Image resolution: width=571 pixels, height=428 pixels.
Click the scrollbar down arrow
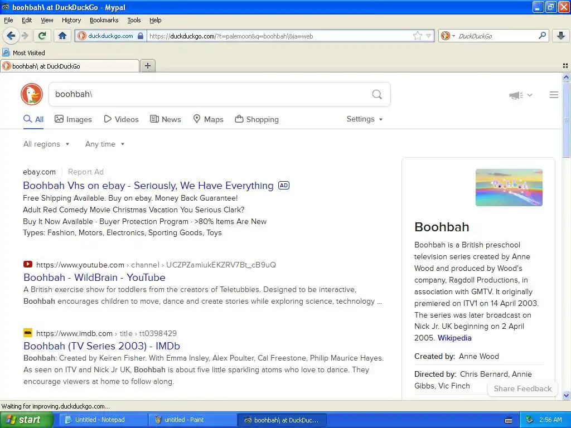(566, 396)
